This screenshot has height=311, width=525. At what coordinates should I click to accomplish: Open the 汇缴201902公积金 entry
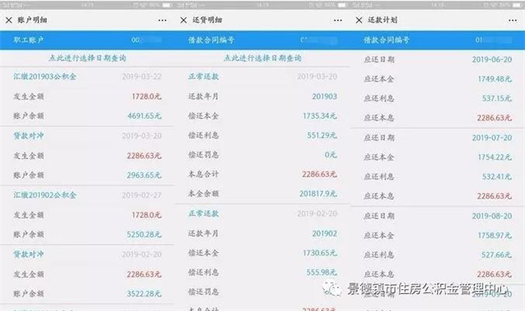(x=45, y=195)
